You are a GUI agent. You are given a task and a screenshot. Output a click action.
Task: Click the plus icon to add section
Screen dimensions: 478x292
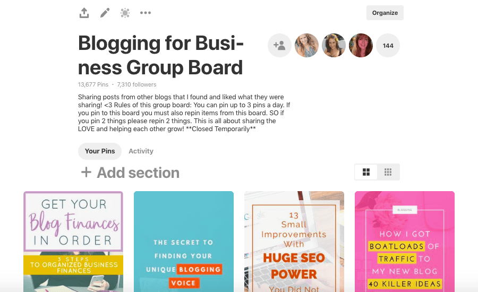pos(86,172)
